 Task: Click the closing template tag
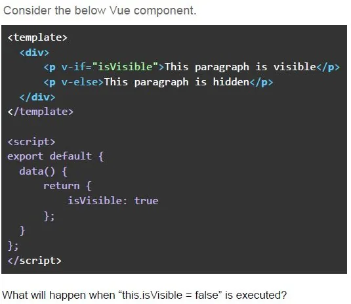(x=40, y=112)
